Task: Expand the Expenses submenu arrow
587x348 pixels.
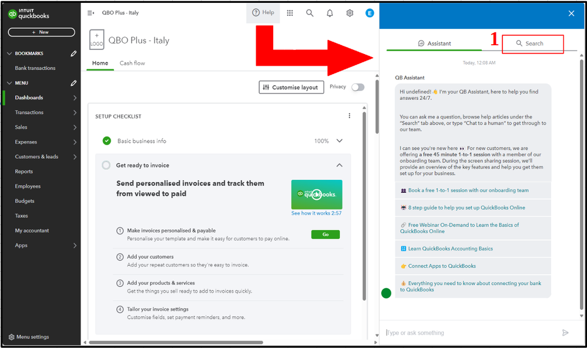Action: 75,142
